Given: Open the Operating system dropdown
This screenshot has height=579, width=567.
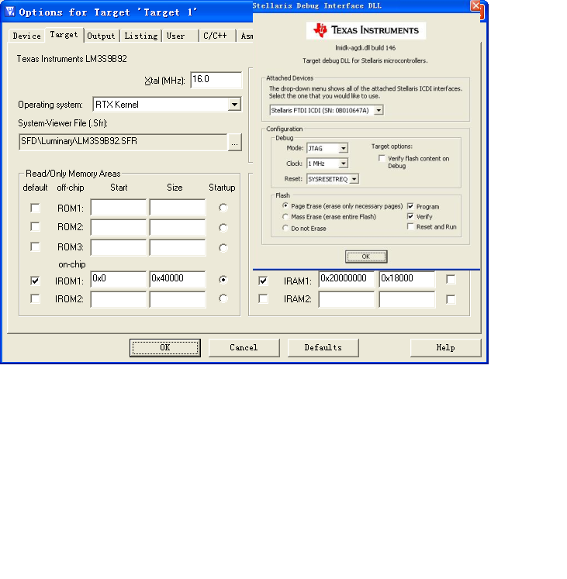Looking at the screenshot, I should (x=234, y=105).
